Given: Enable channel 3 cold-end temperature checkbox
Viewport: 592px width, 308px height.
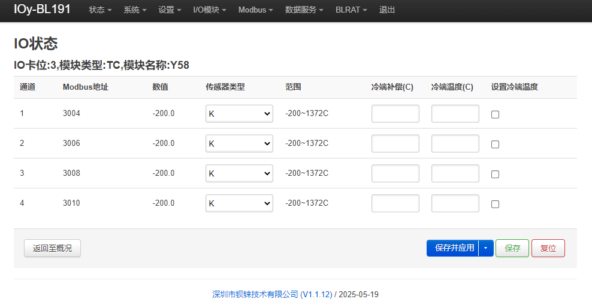Looking at the screenshot, I should point(495,174).
